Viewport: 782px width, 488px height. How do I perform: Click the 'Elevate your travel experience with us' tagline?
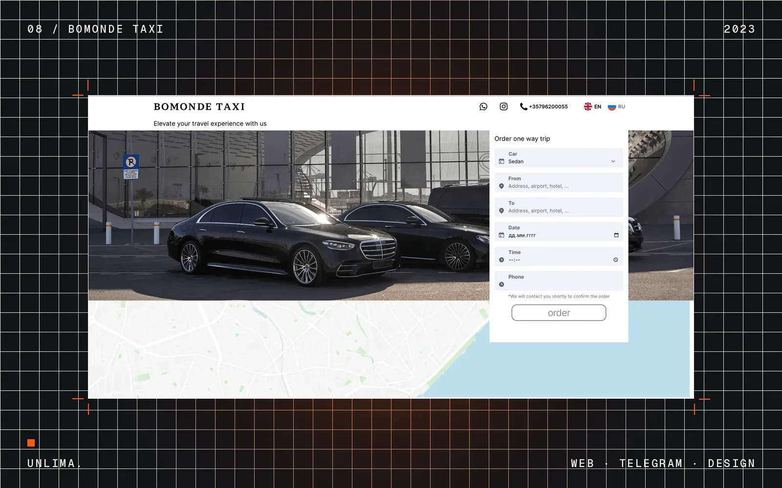210,123
